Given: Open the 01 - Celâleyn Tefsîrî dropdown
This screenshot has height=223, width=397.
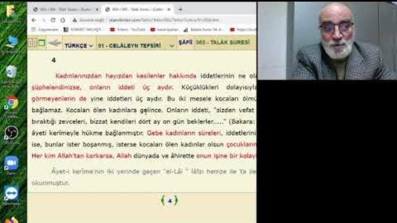Looking at the screenshot, I should pos(136,46).
